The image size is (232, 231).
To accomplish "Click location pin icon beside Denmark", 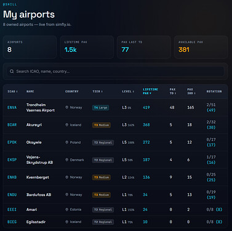I will pos(66,160).
